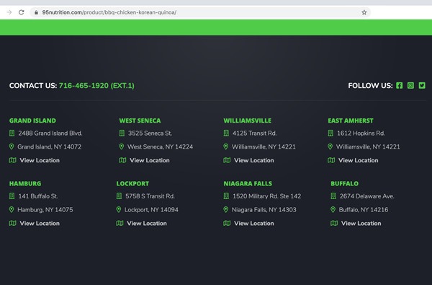This screenshot has height=285, width=432.
Task: Click building icon beside 2674 Delaware Ave.
Action: [x=333, y=196]
